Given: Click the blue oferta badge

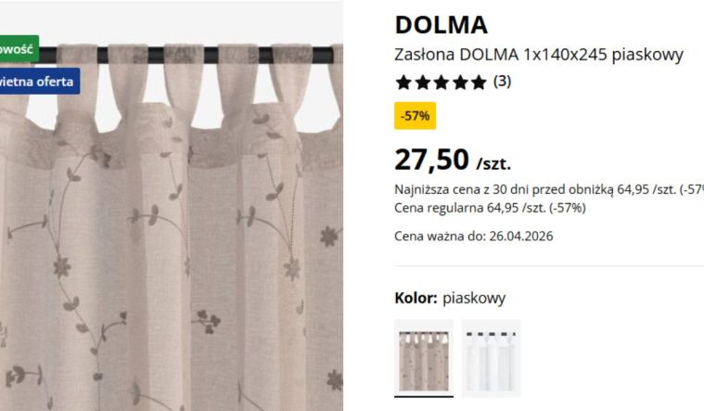Looking at the screenshot, I should click(x=40, y=82).
